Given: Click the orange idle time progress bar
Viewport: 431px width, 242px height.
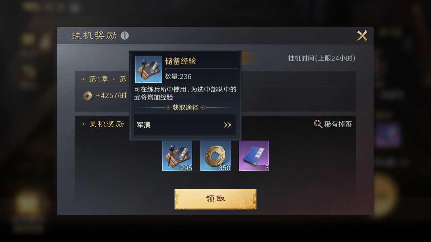Looking at the screenshot, I should [247, 58].
